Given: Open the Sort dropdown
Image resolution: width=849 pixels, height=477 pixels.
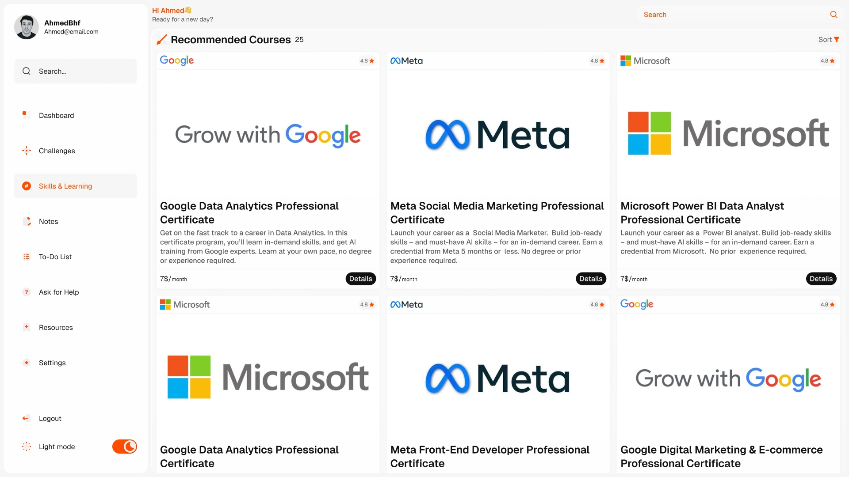Looking at the screenshot, I should click(x=829, y=39).
